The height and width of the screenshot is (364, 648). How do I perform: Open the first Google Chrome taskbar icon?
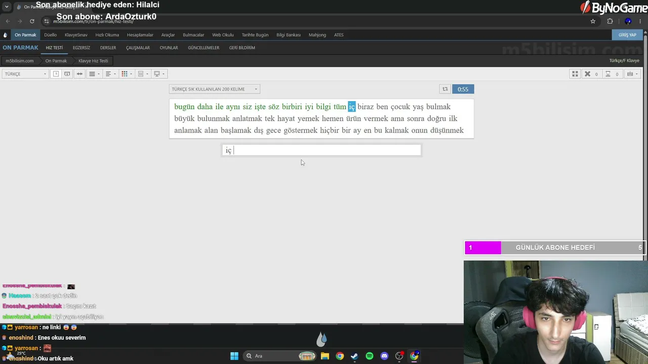(340, 356)
